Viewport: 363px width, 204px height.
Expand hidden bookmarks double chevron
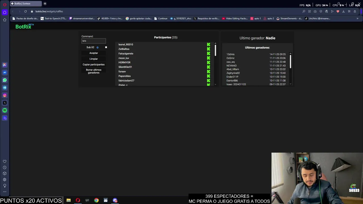click(x=357, y=18)
